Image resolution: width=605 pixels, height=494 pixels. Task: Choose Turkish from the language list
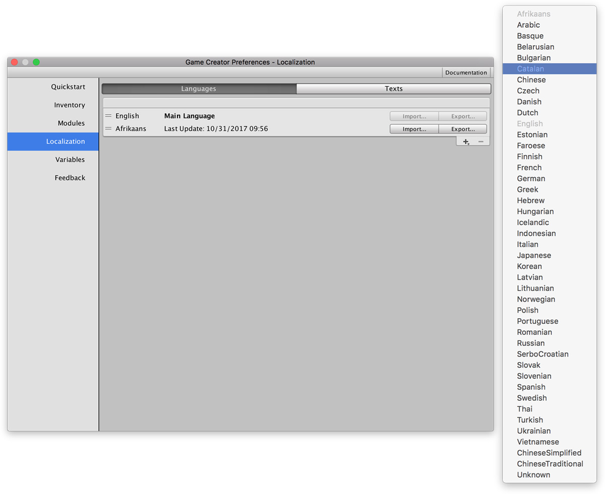(550, 420)
